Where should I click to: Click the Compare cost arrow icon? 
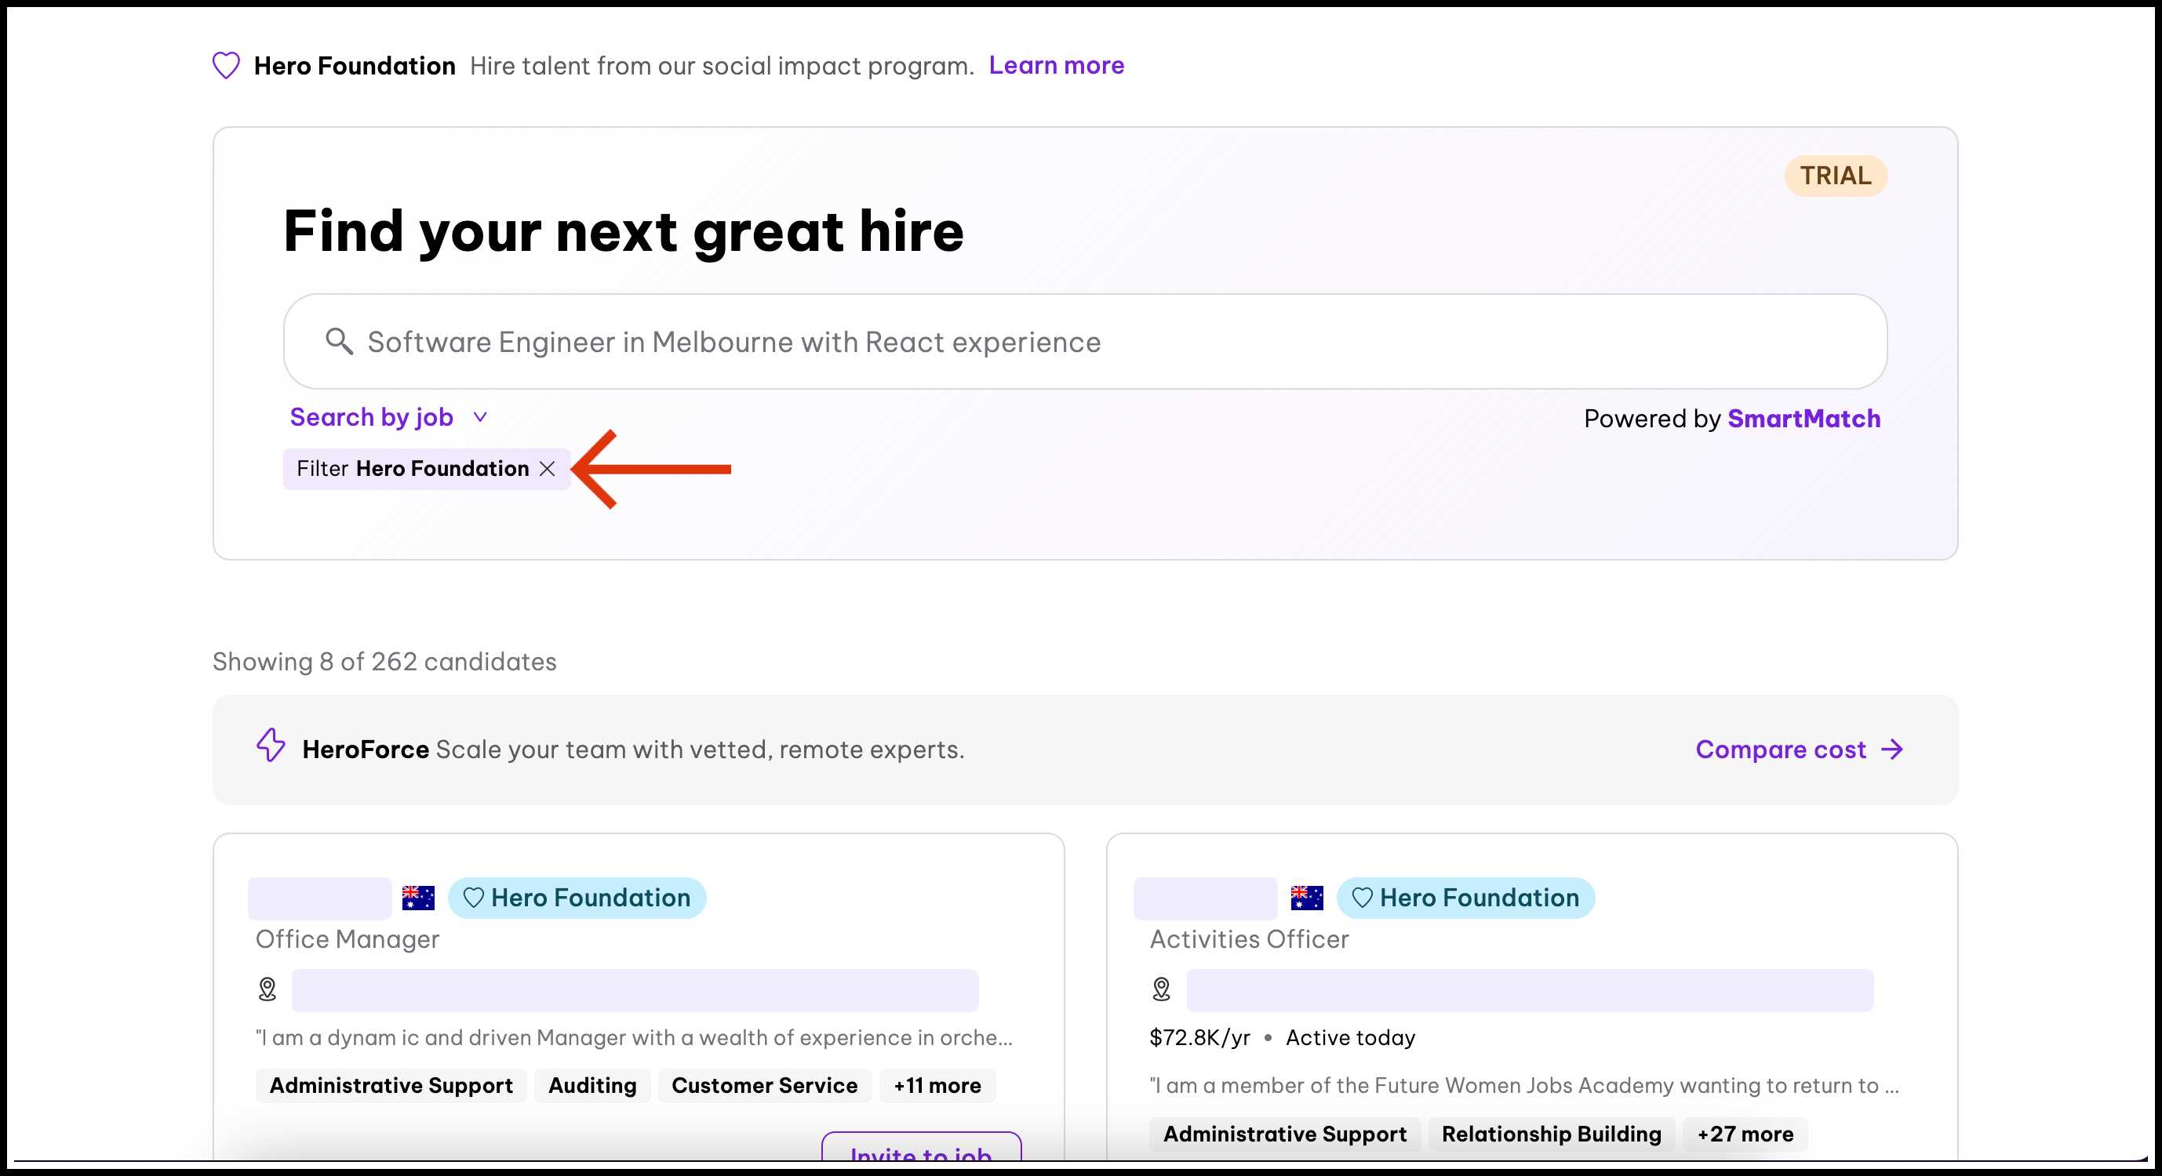pos(1893,749)
